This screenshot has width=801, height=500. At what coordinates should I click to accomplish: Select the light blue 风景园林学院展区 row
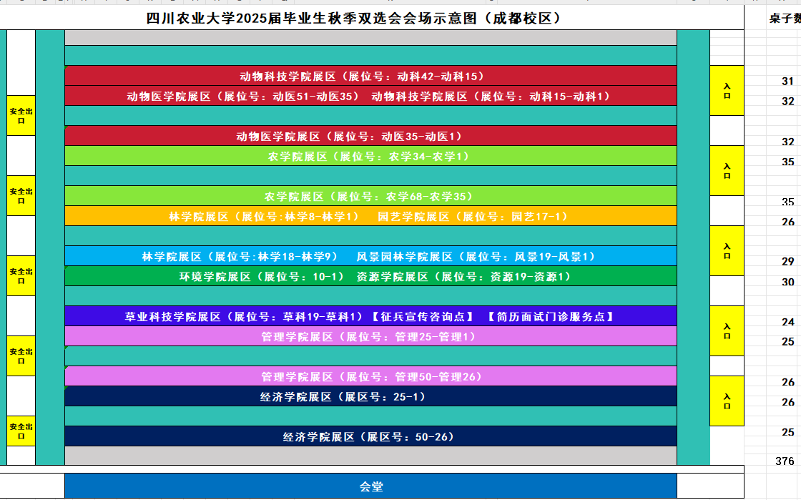pos(370,256)
